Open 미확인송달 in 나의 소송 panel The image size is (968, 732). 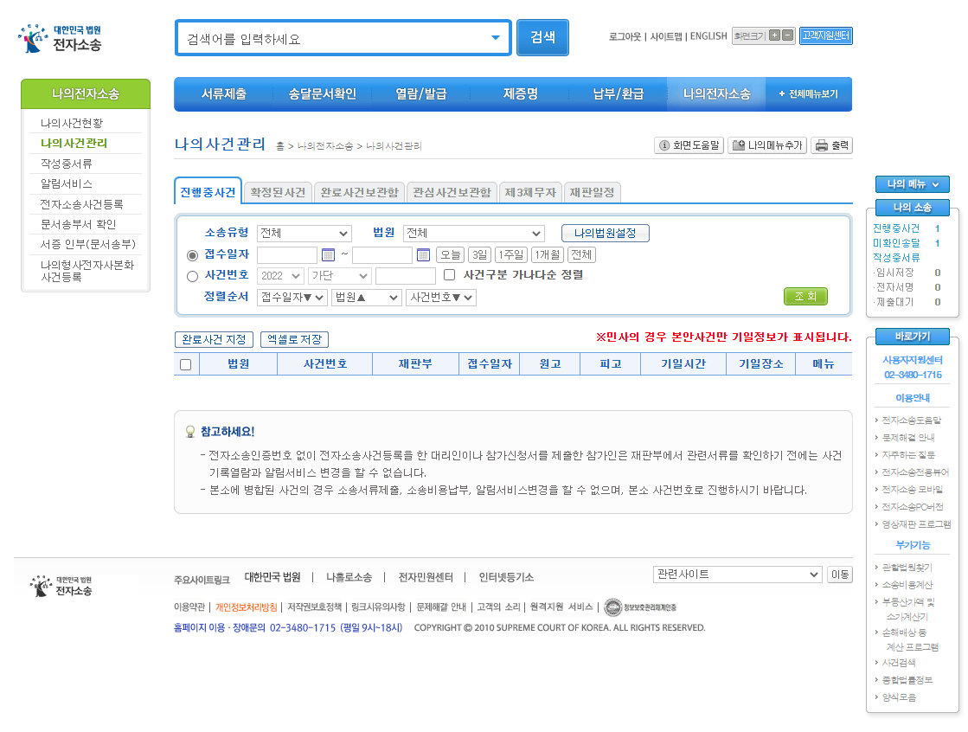coord(896,243)
